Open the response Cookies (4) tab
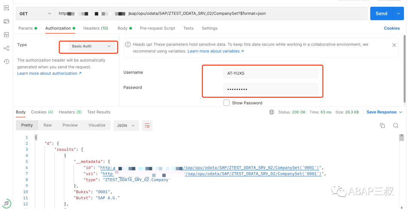Viewport: 407px width, 209px height. [x=42, y=112]
